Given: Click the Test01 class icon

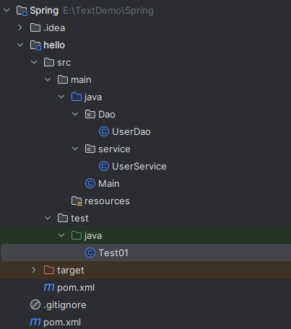Looking at the screenshot, I should pos(90,253).
